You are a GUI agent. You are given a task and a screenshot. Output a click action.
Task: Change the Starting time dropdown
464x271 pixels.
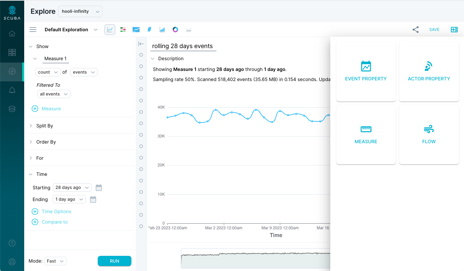(x=72, y=187)
